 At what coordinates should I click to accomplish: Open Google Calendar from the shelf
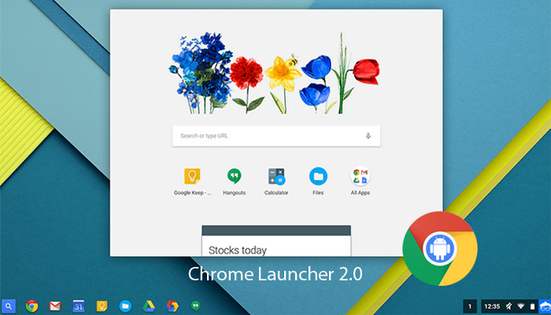(x=79, y=306)
